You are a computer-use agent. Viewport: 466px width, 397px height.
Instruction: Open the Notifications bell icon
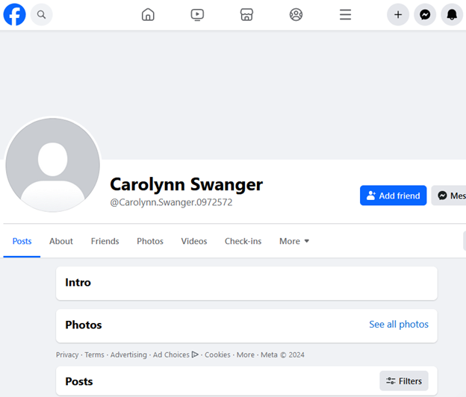451,14
